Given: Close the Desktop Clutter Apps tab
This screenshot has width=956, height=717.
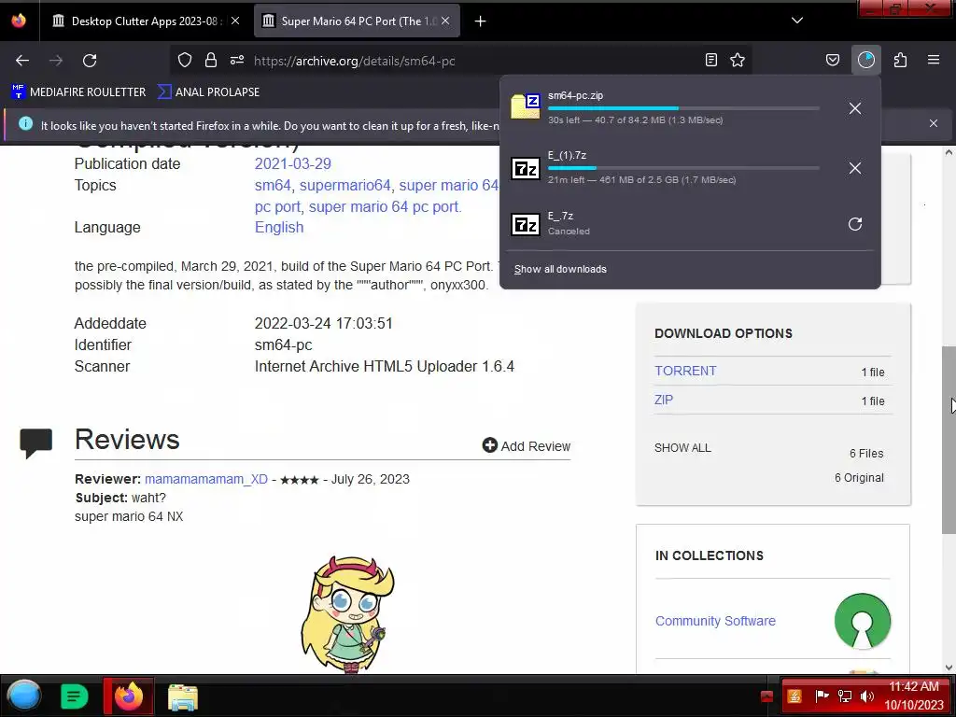Looking at the screenshot, I should [234, 21].
